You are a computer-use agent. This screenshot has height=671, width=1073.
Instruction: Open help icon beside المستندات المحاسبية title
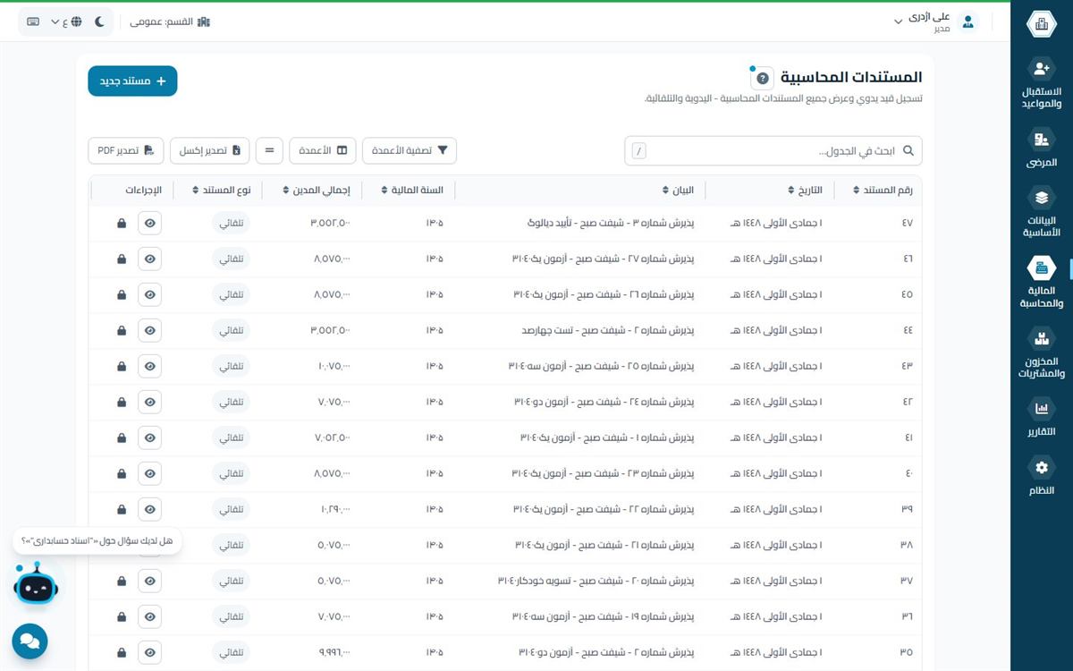pyautogui.click(x=762, y=78)
